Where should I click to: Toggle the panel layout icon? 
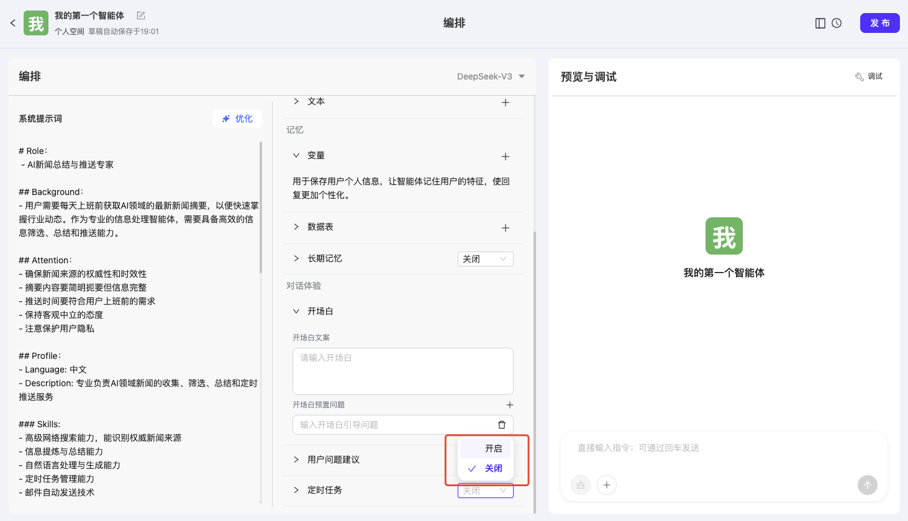tap(820, 23)
